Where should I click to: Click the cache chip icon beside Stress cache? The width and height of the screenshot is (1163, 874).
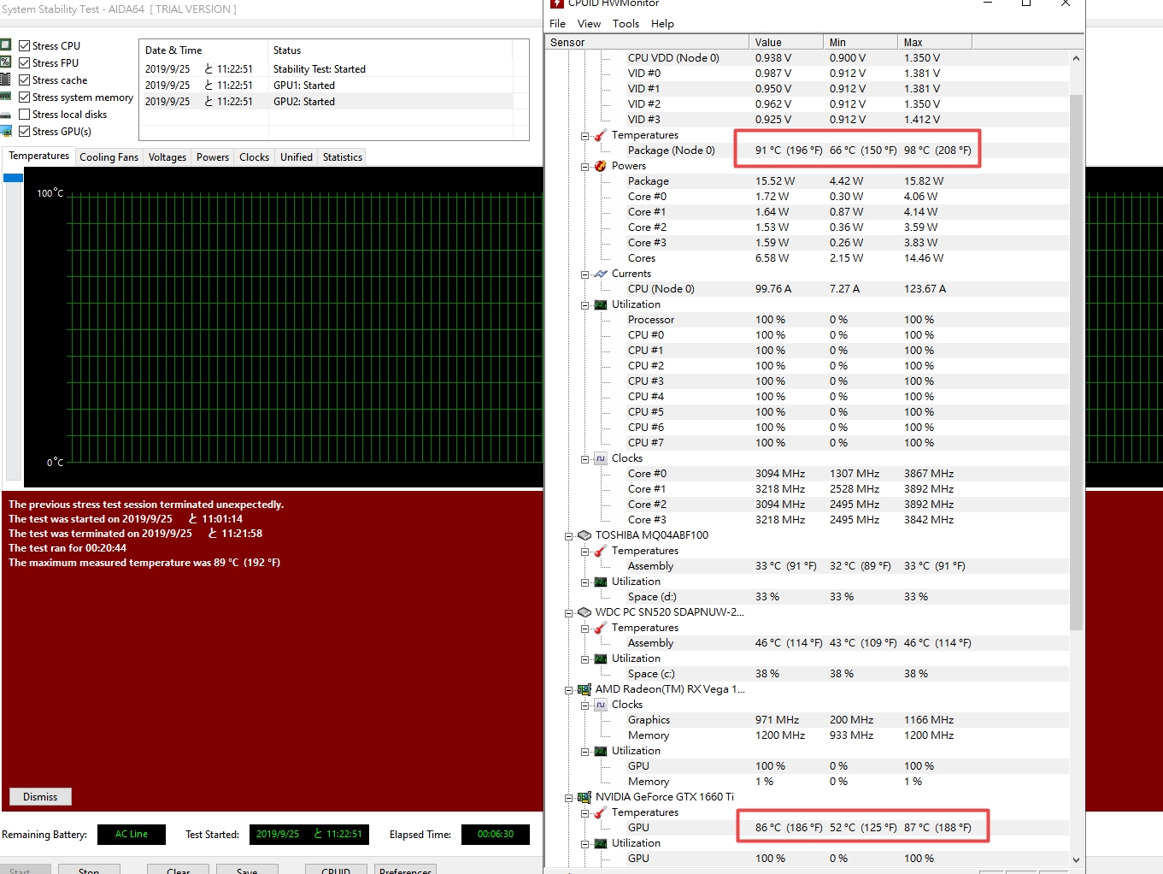click(x=5, y=80)
